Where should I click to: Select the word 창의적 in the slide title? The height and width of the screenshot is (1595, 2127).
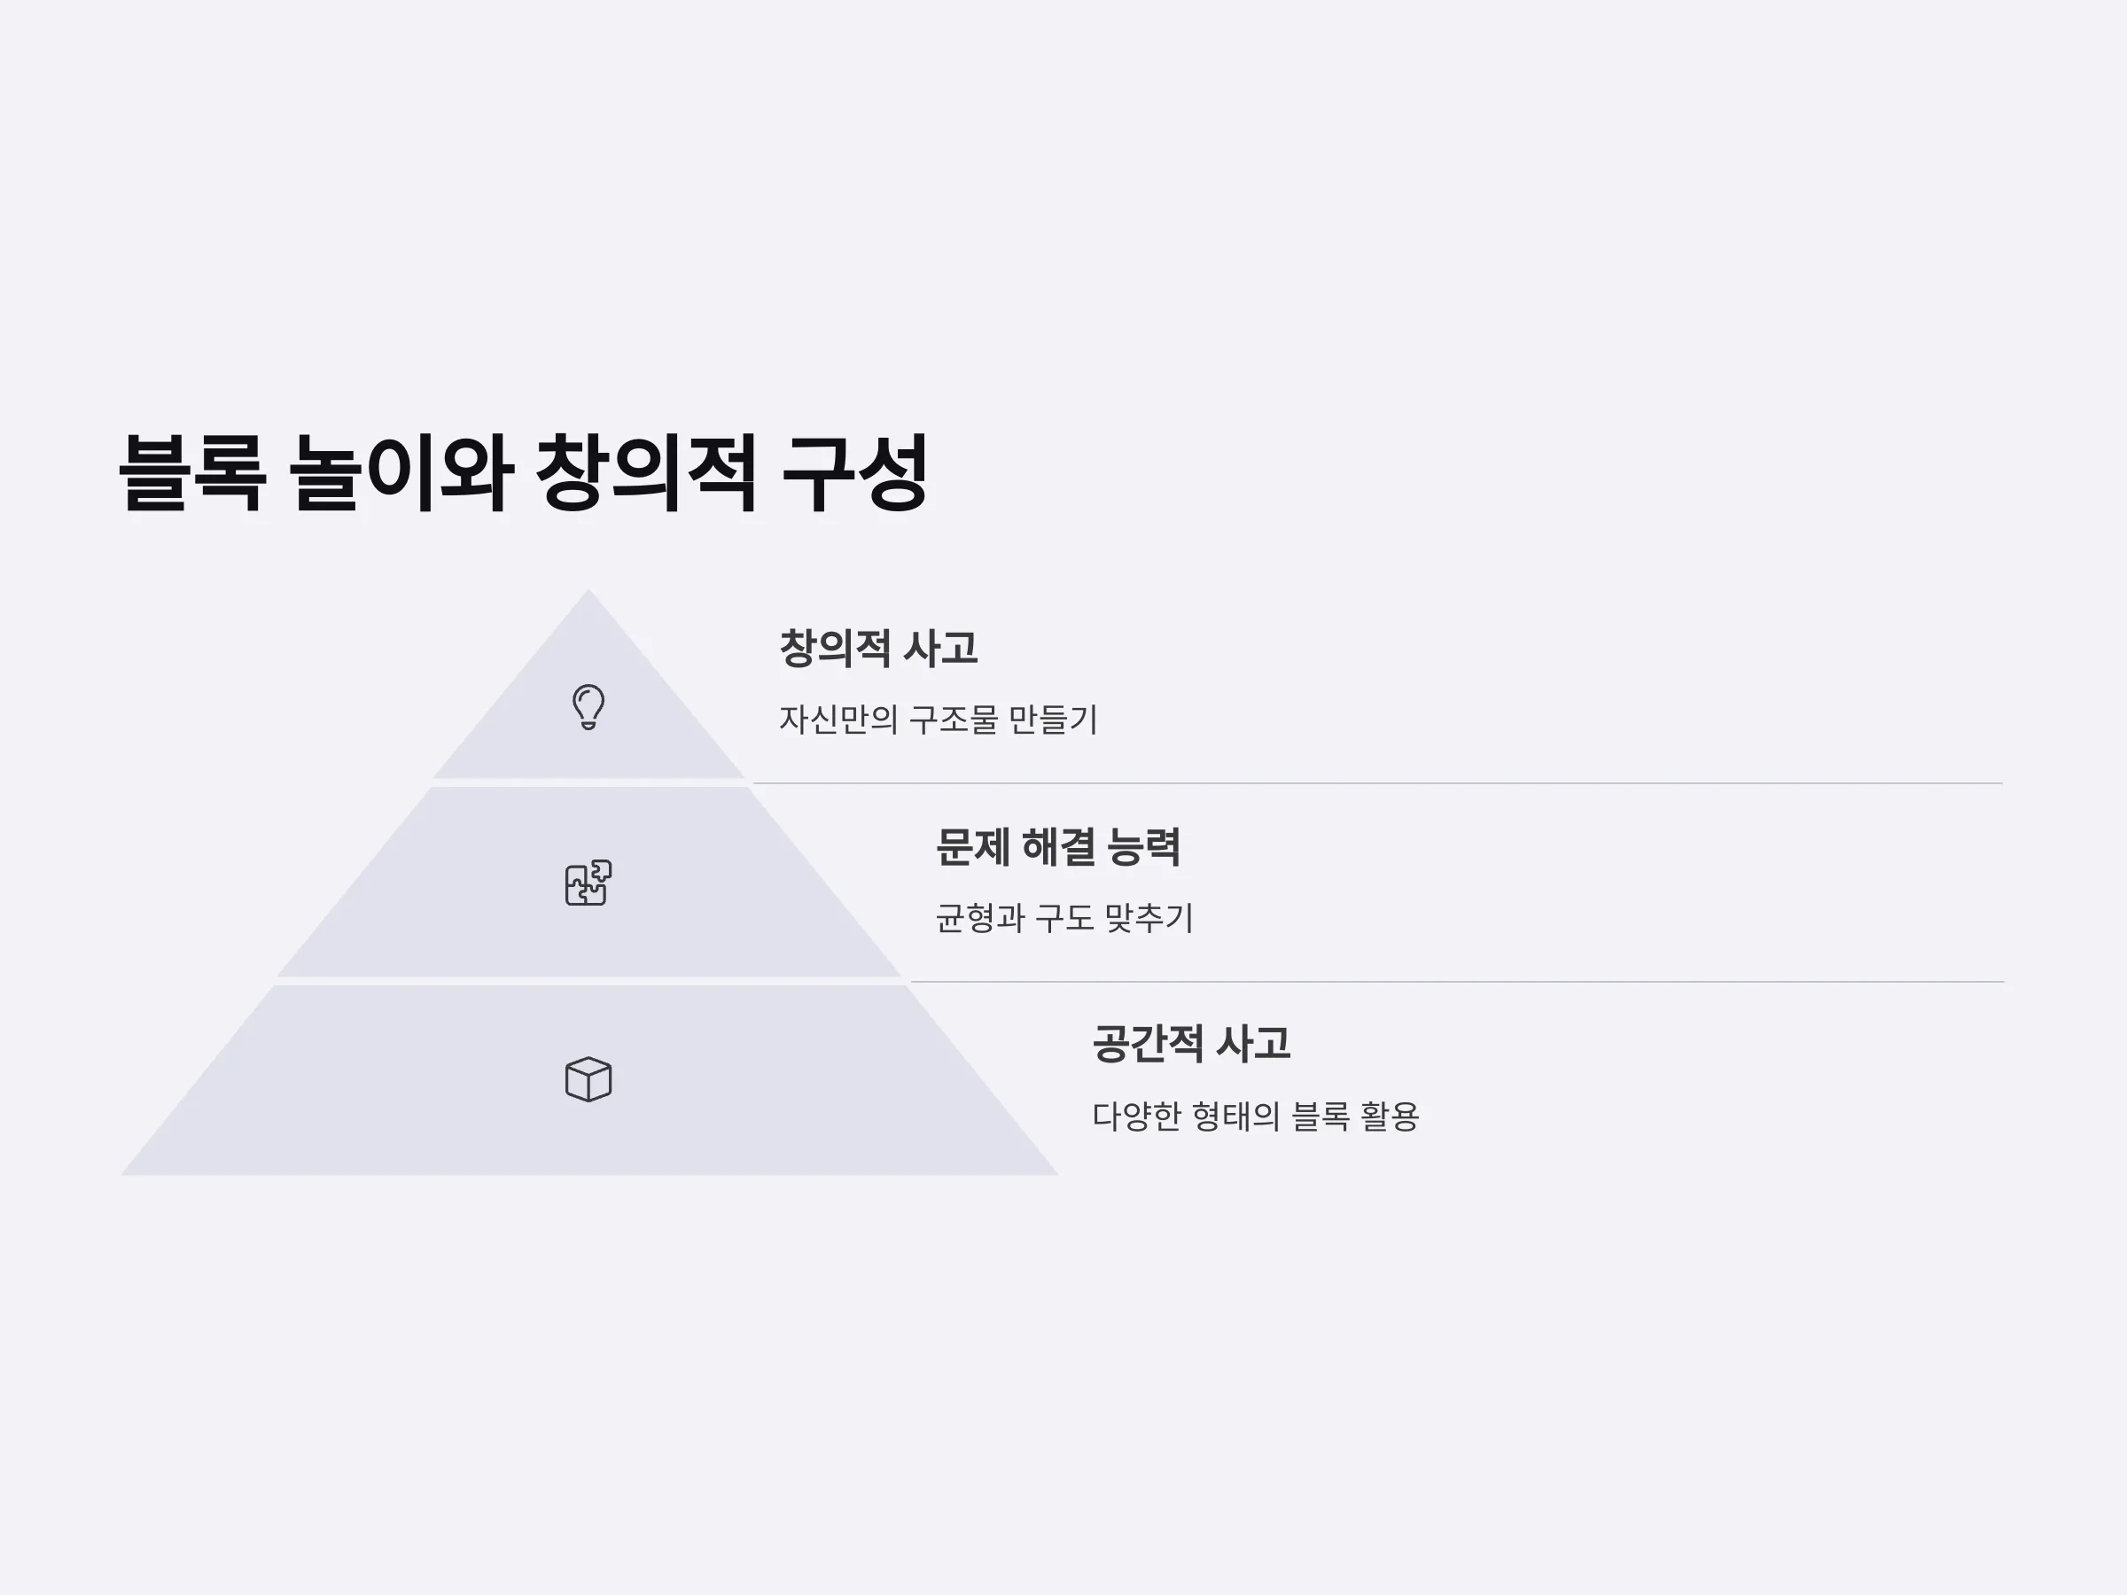coord(645,473)
